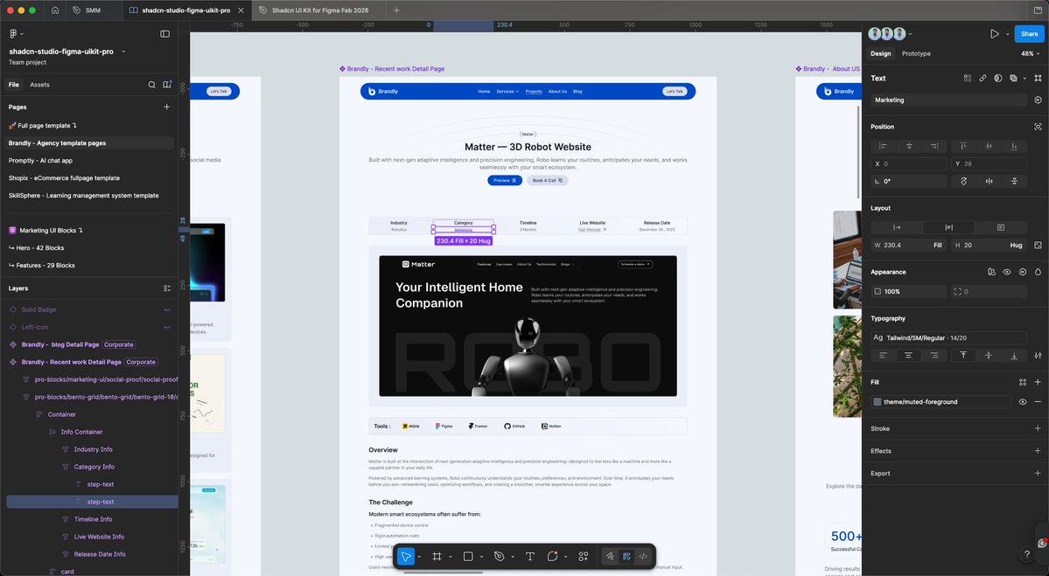Select the Text tool
The image size is (1049, 576).
coord(530,556)
